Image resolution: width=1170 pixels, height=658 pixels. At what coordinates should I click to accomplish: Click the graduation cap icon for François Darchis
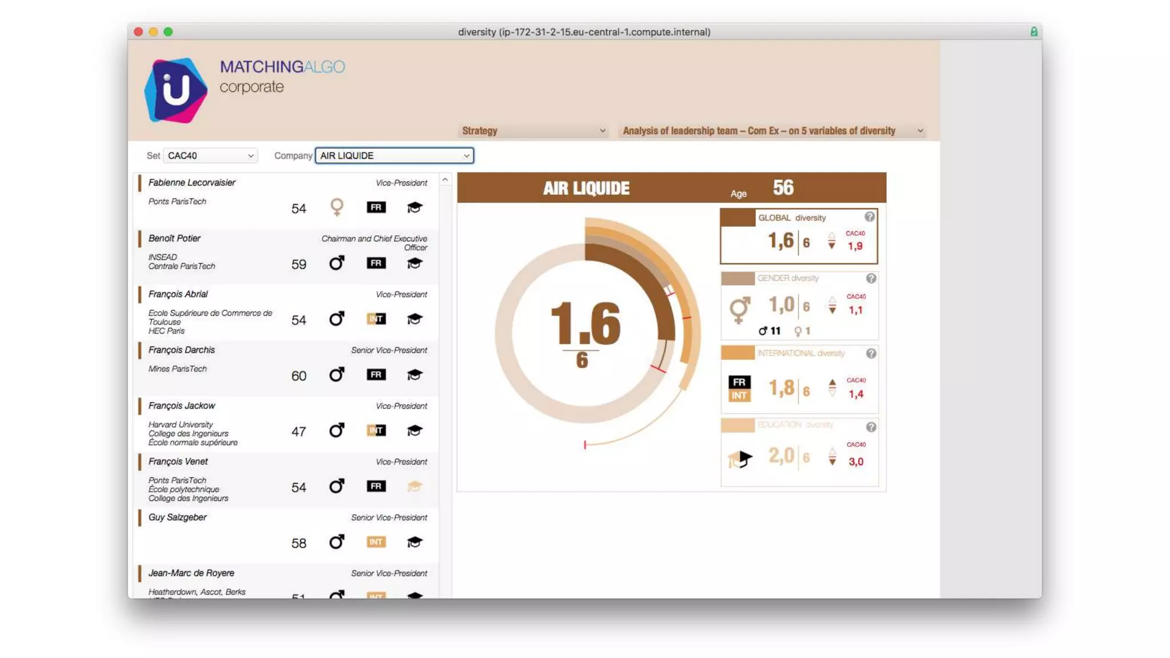tap(415, 375)
